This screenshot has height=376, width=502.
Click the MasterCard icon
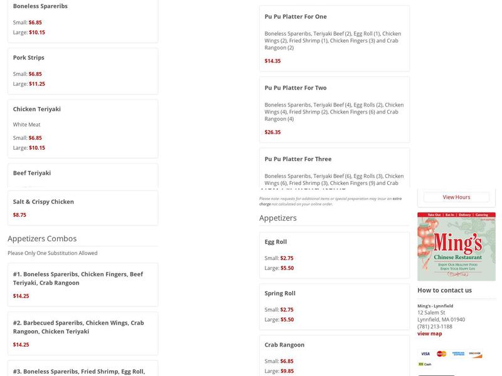click(x=442, y=354)
